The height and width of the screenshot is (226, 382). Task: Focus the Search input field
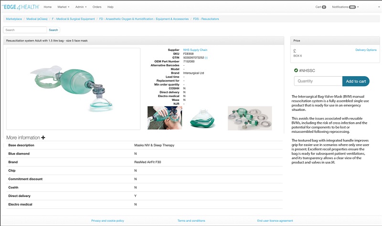coord(25,30)
